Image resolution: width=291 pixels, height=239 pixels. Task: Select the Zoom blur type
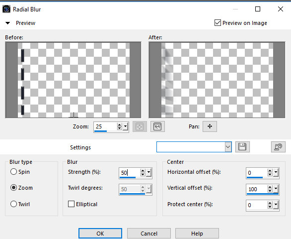tap(13, 188)
